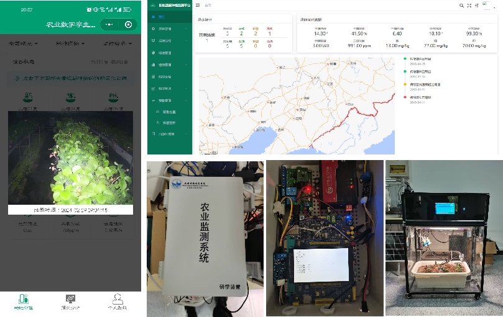Open the first filter dropdown in phone app
This screenshot has height=317, width=503.
click(x=23, y=43)
